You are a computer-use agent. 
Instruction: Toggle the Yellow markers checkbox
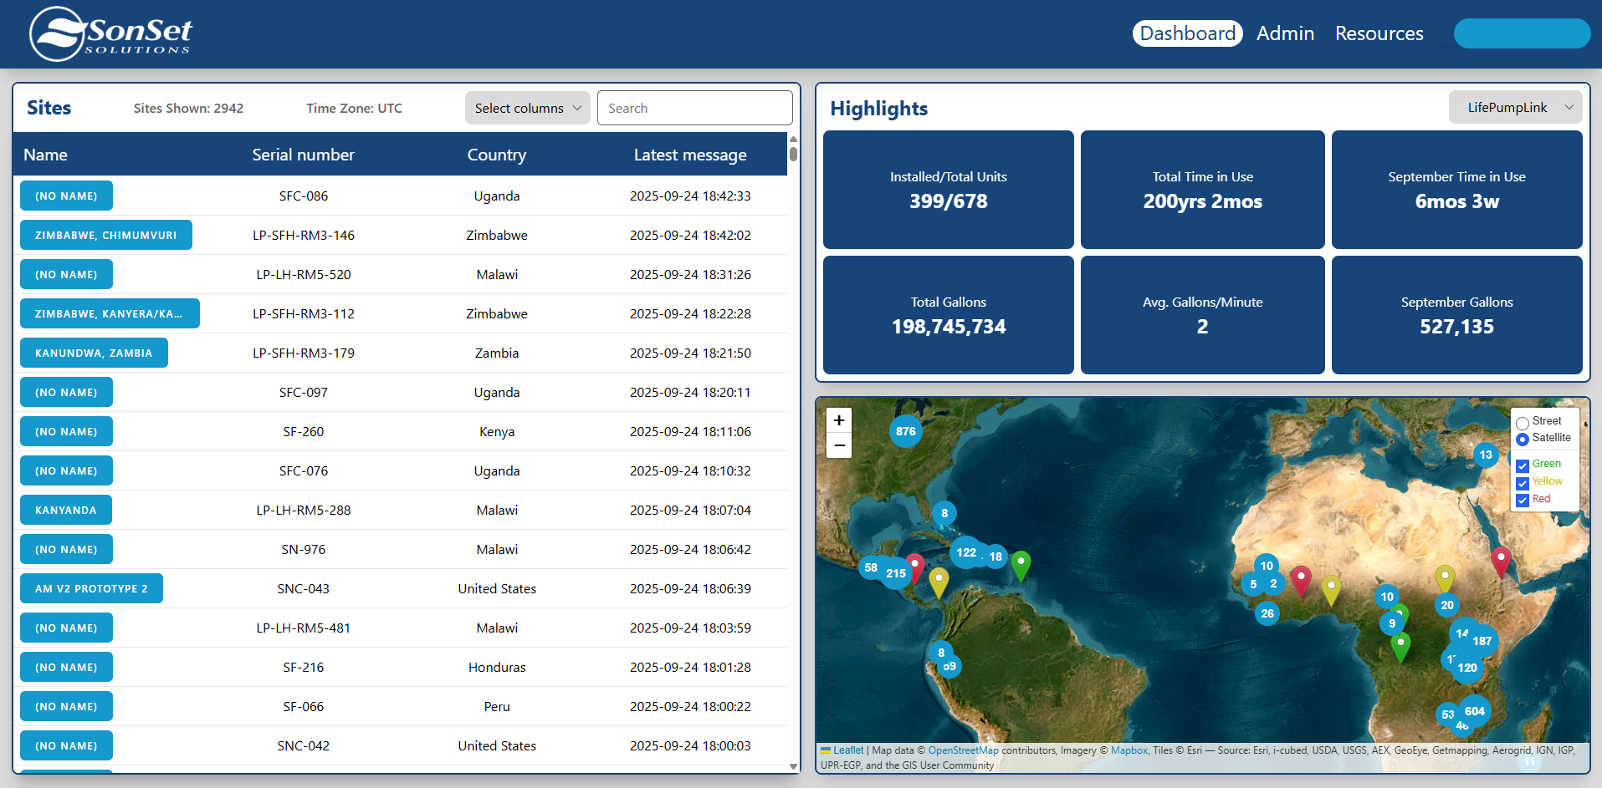coord(1523,483)
